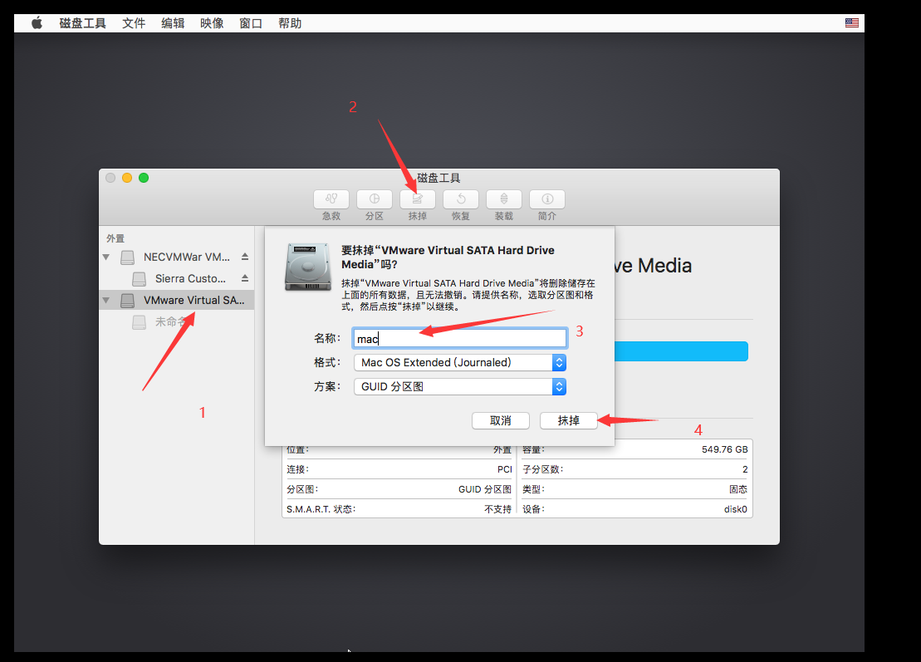The width and height of the screenshot is (921, 662).
Task: Click the 急救 first aid toolbar icon
Action: [331, 199]
